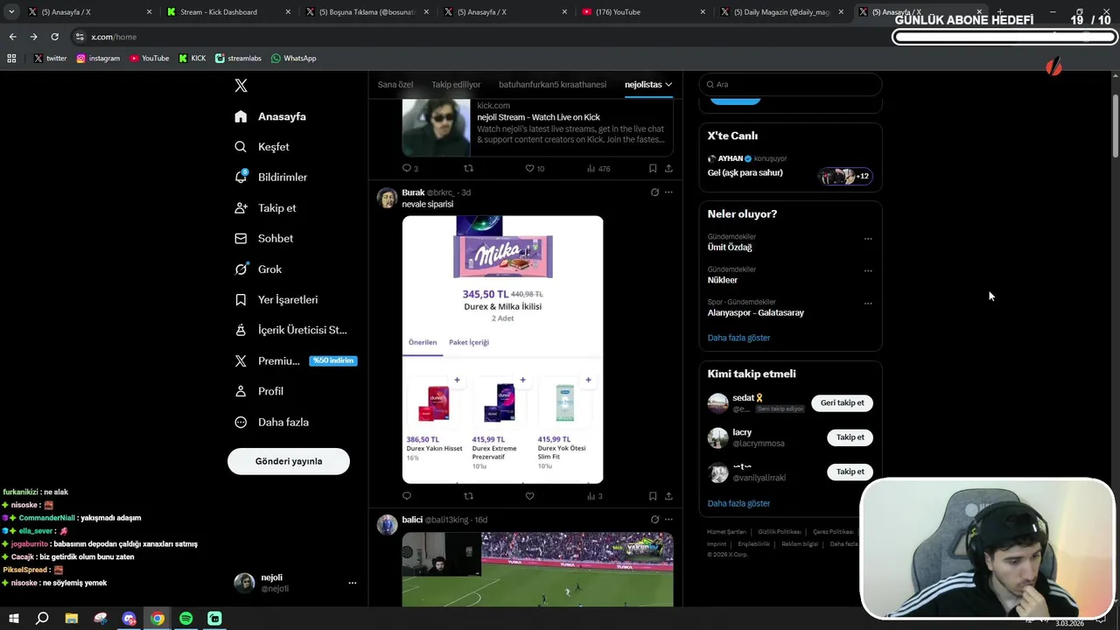Go back using browser back arrow
Viewport: 1120px width, 630px height.
pyautogui.click(x=12, y=37)
